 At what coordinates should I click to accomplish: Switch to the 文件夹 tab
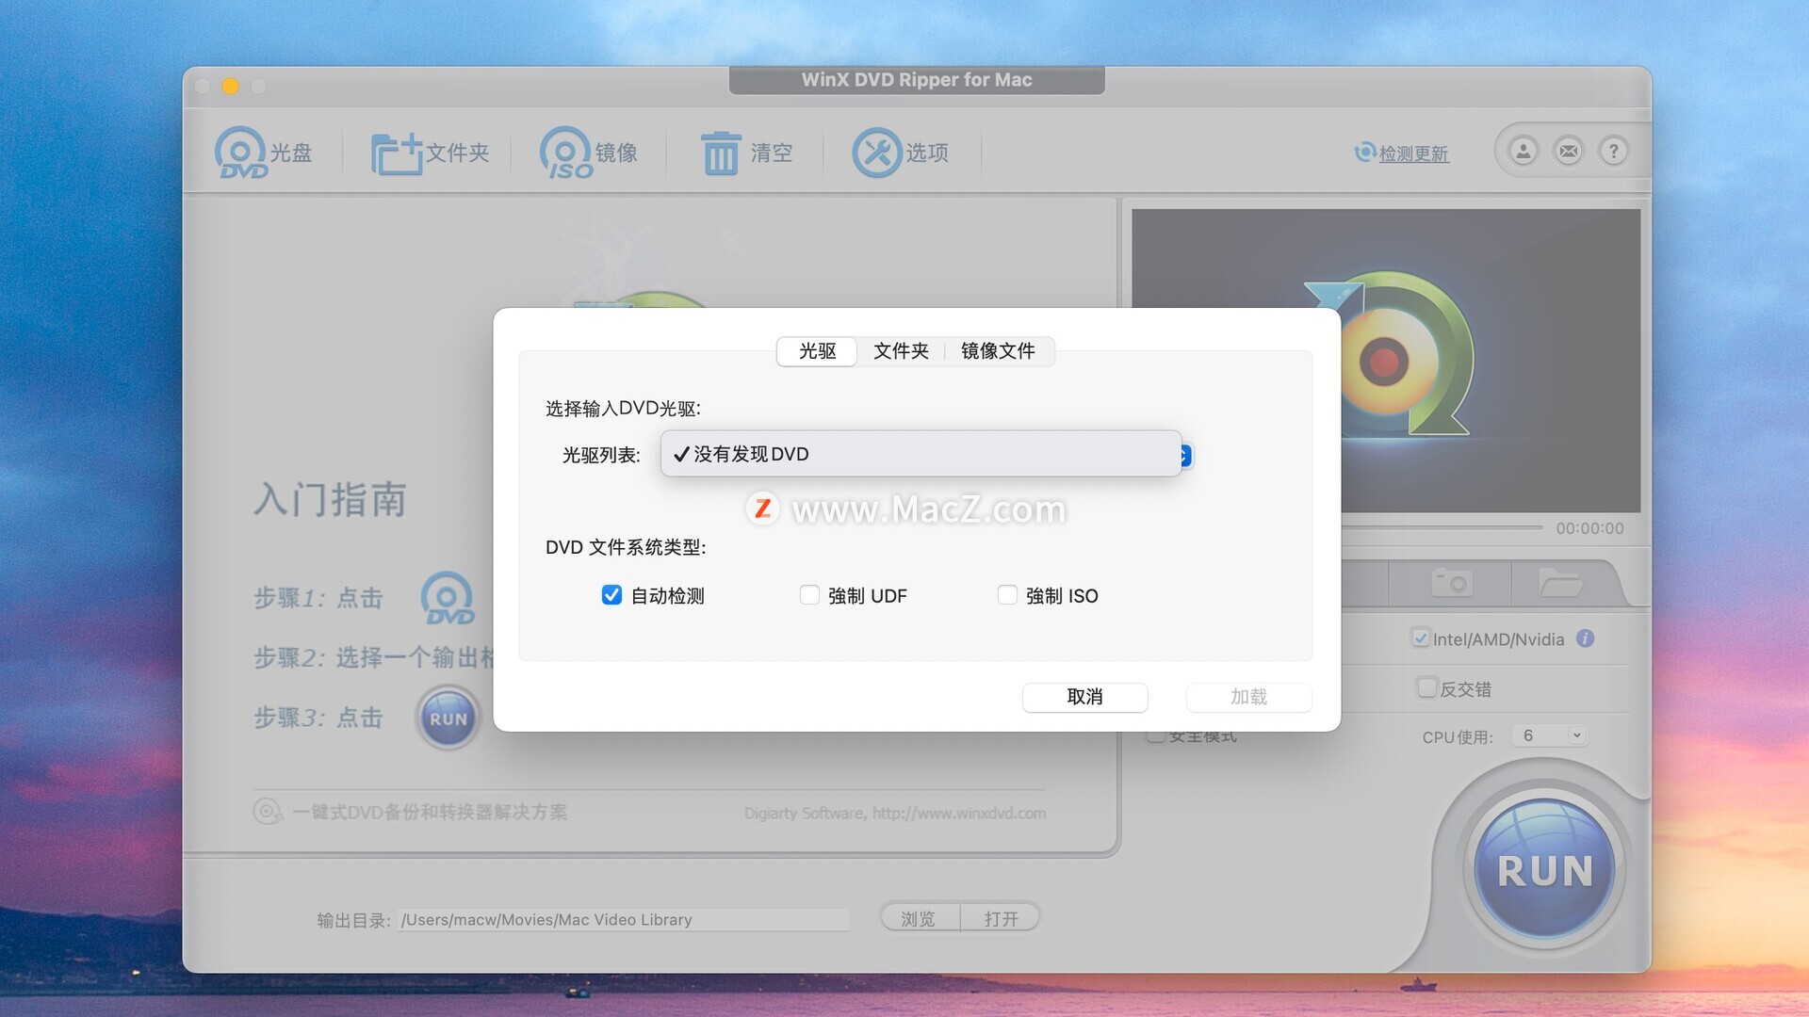(901, 351)
